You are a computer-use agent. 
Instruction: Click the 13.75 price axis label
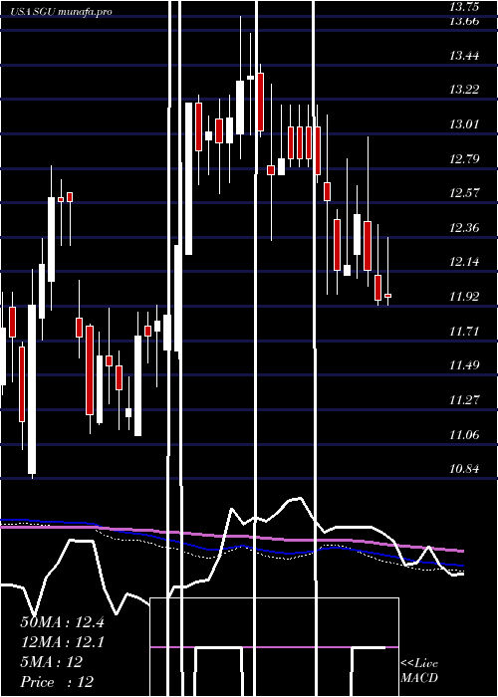464,7
